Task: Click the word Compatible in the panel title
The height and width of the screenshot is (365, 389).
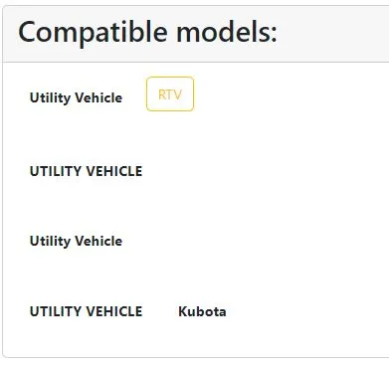Action: [93, 33]
